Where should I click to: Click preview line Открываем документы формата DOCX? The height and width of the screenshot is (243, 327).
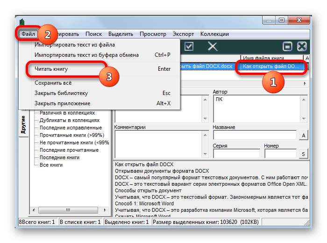click(162, 171)
